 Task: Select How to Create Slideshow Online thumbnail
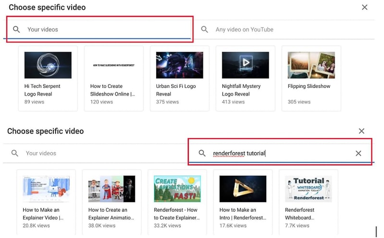(114, 65)
